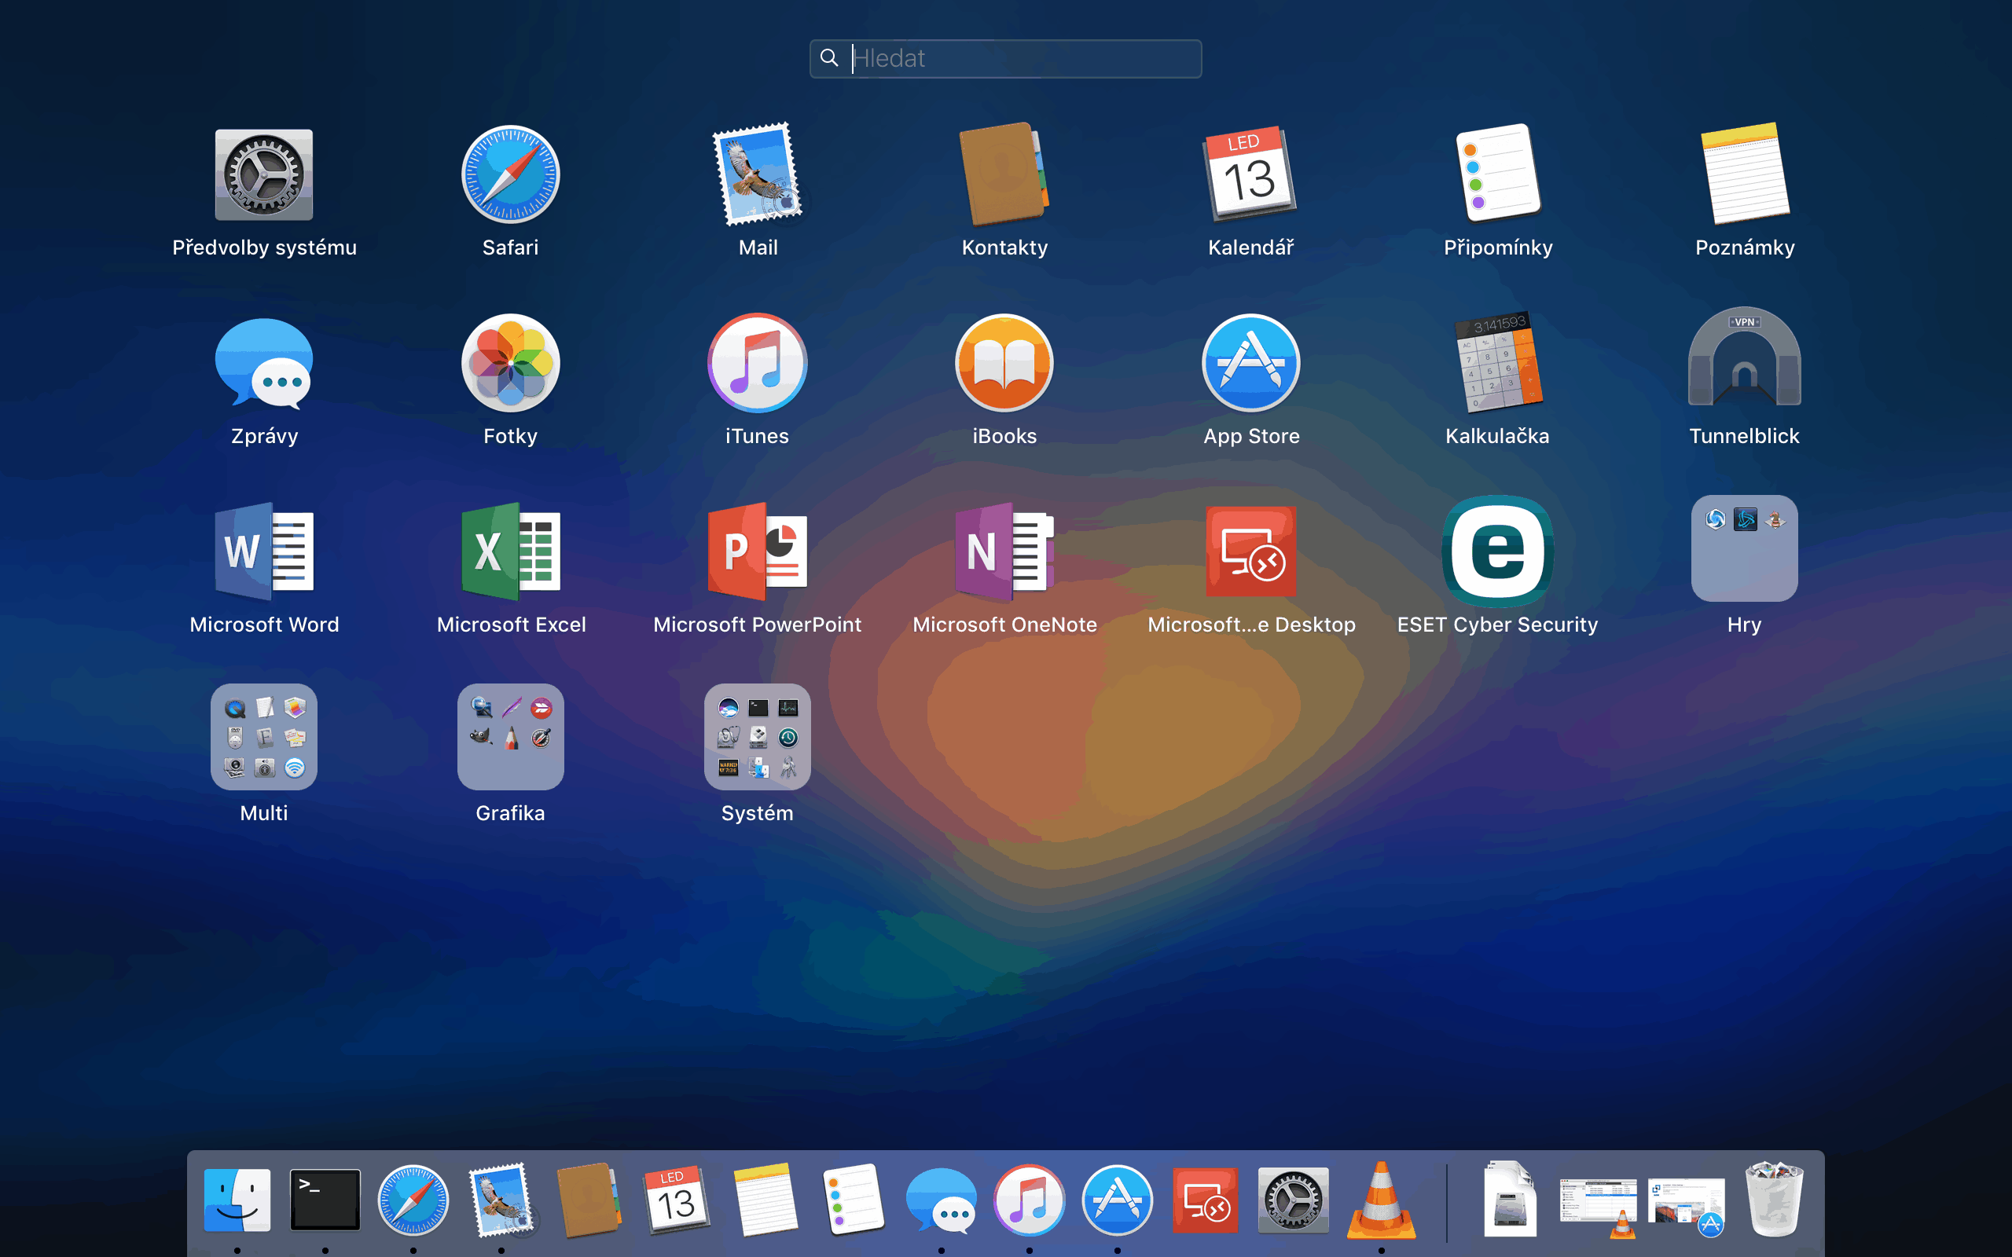The image size is (2012, 1257).
Task: Open Calendar from the Dock
Action: (x=677, y=1200)
